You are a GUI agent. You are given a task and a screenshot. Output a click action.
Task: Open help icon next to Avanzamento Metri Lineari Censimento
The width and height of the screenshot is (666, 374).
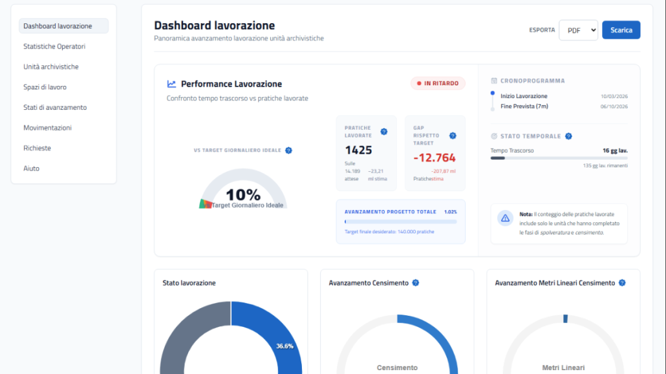point(622,283)
